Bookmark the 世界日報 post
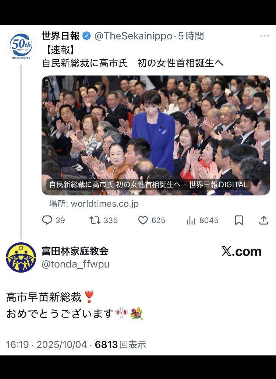 (x=239, y=220)
